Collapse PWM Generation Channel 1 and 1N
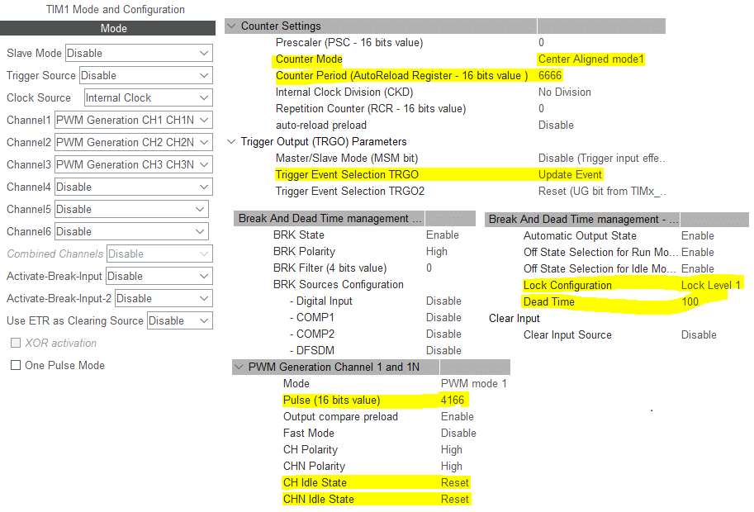Screen dimensions: 754x512 [x=239, y=367]
